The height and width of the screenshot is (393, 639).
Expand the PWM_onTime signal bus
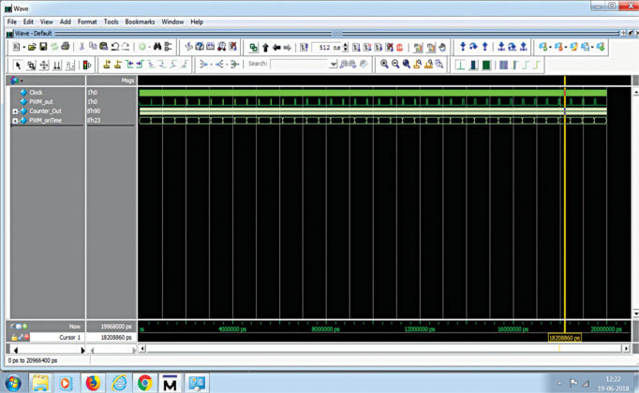click(x=15, y=121)
